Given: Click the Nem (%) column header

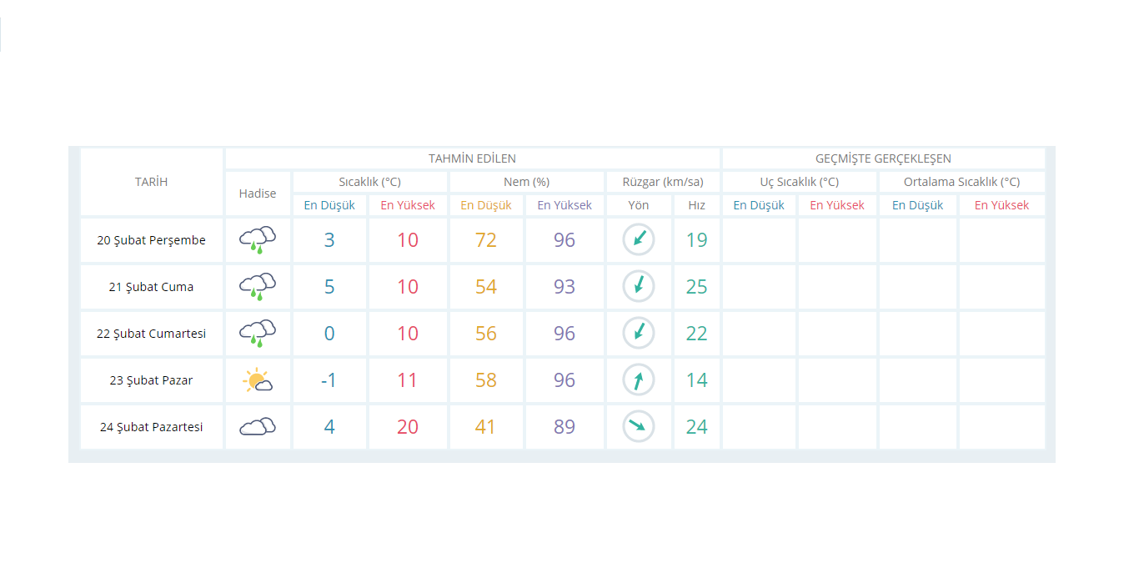Looking at the screenshot, I should (x=526, y=182).
